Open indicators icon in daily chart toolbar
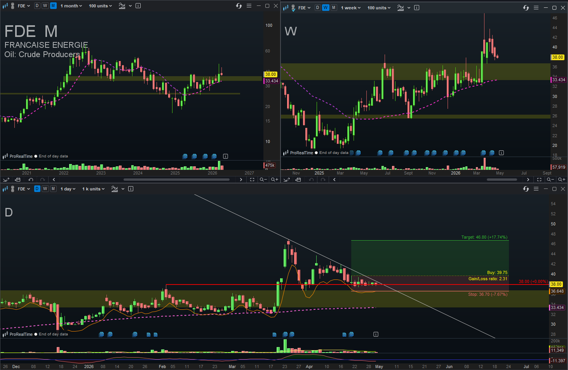The image size is (568, 370). click(115, 189)
